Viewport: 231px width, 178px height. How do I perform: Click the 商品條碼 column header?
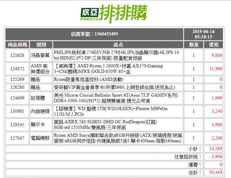pyautogui.click(x=17, y=45)
